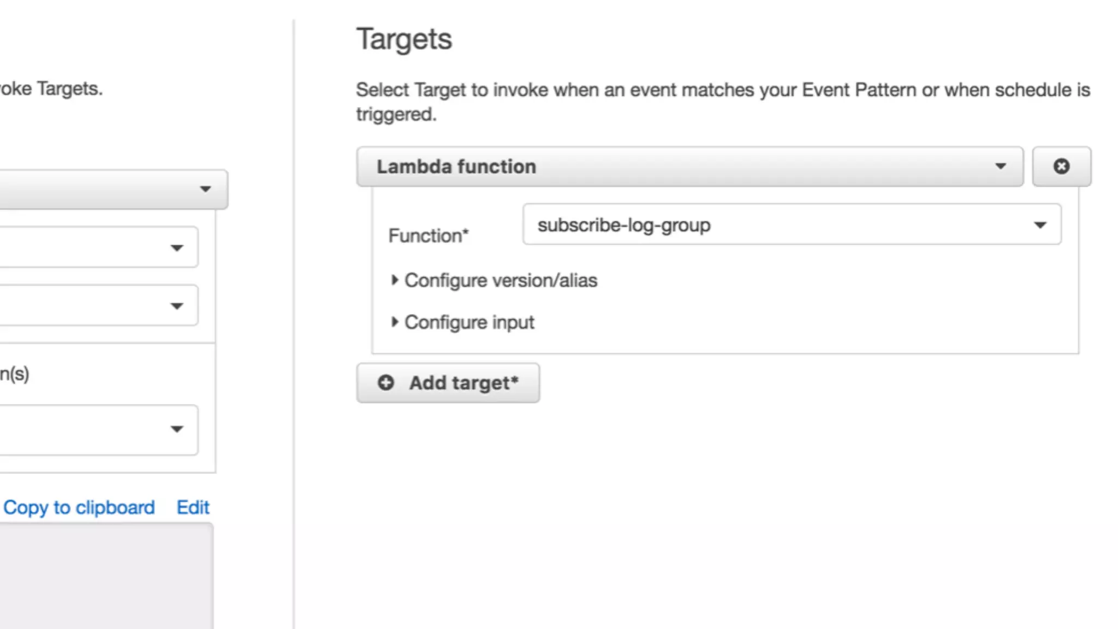Screen dimensions: 1118x629
Task: Click the Copy to clipboard link
Action: pyautogui.click(x=79, y=507)
